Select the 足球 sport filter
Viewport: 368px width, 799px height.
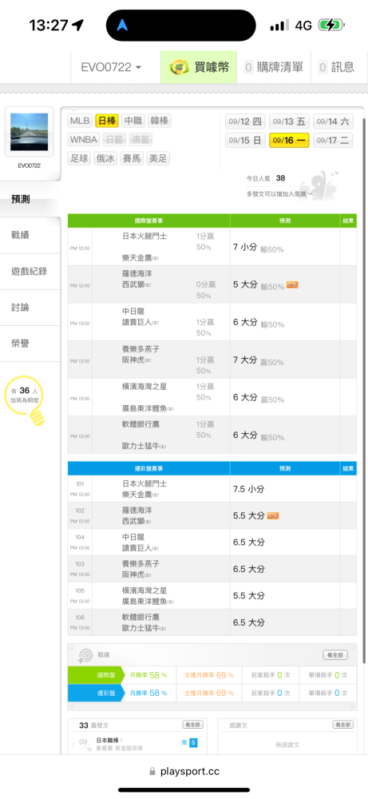80,158
